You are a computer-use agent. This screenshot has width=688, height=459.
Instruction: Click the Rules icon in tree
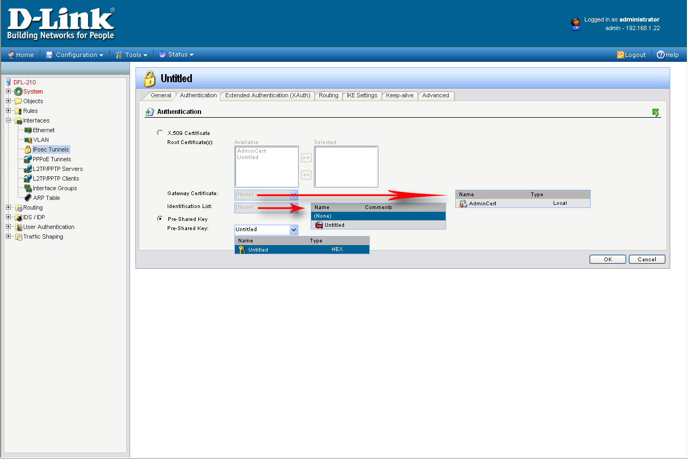[18, 111]
